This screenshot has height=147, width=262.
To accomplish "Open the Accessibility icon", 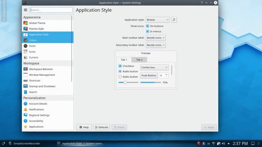I will pos(25,121).
